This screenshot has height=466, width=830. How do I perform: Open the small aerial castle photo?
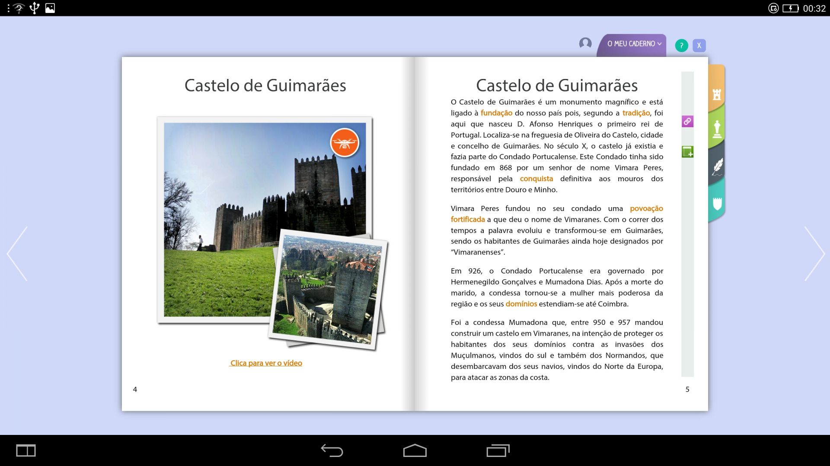[x=328, y=290]
